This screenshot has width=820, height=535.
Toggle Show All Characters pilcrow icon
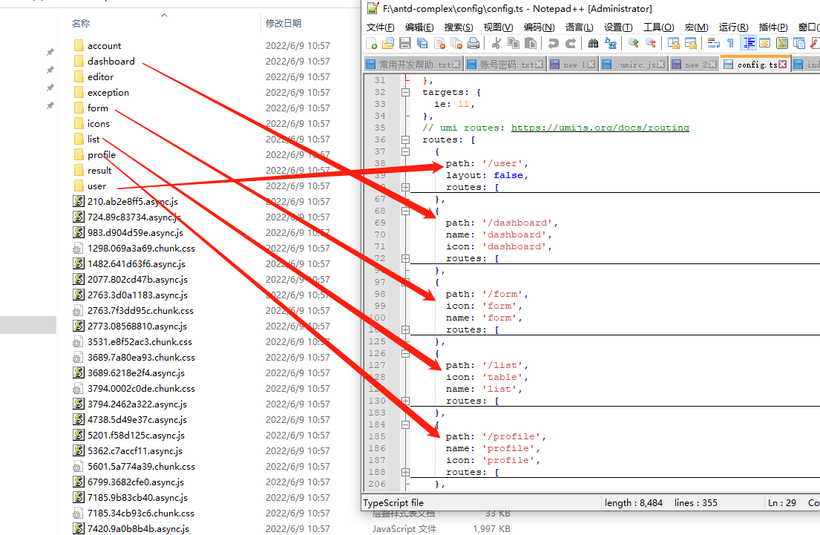pos(730,43)
